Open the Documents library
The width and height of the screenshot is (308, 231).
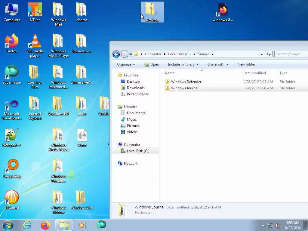[x=133, y=113]
